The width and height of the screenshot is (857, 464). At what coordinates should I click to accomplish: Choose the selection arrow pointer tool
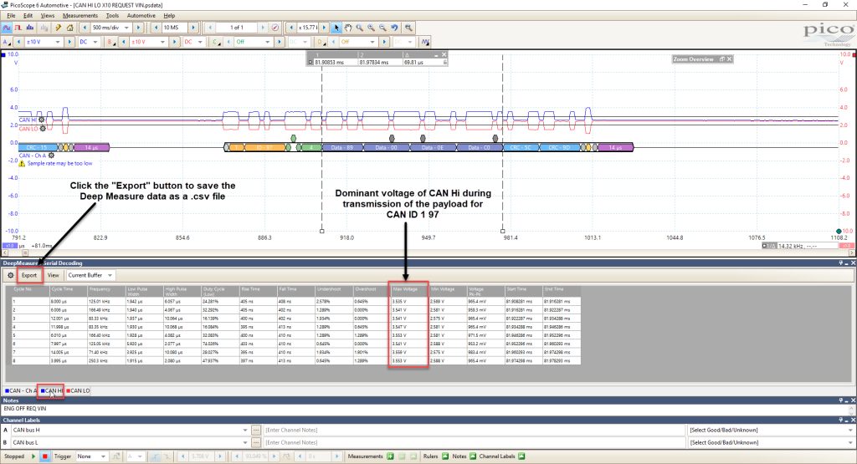[336, 28]
